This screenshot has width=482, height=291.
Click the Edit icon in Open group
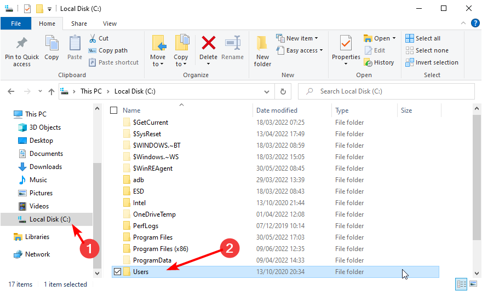368,50
